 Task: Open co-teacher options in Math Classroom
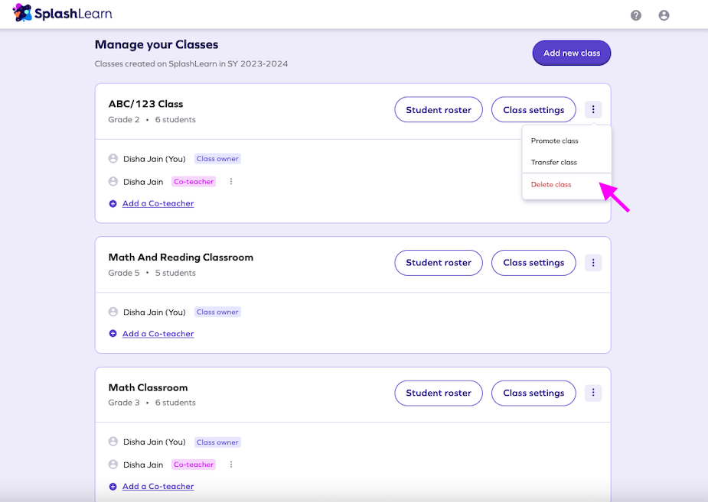tap(230, 465)
